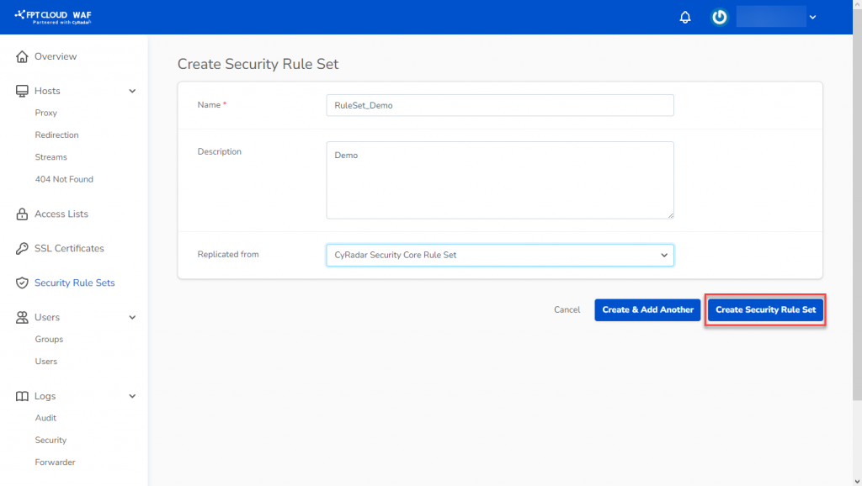
Task: Open the Audit logs menu item
Action: click(46, 418)
